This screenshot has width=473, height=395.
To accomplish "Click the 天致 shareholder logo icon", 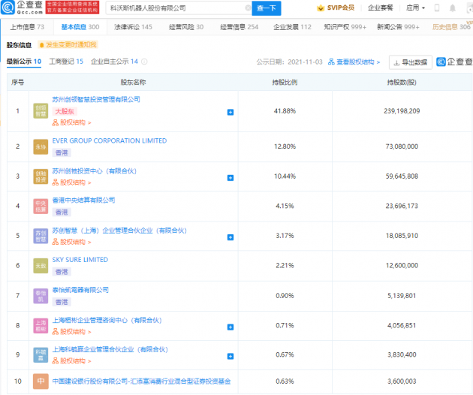I will point(41,266).
